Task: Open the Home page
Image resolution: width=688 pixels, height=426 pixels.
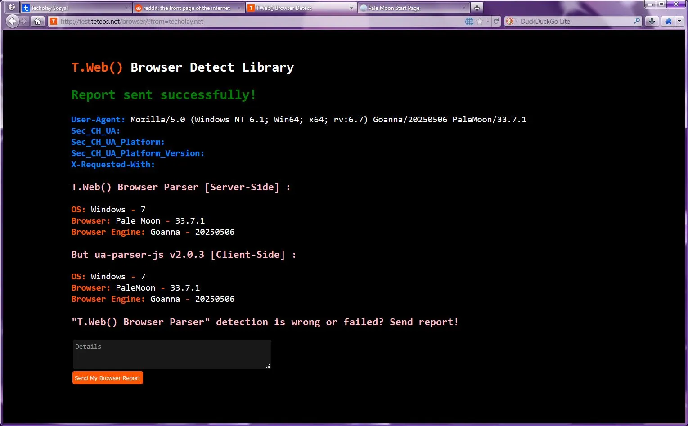Action: click(38, 21)
